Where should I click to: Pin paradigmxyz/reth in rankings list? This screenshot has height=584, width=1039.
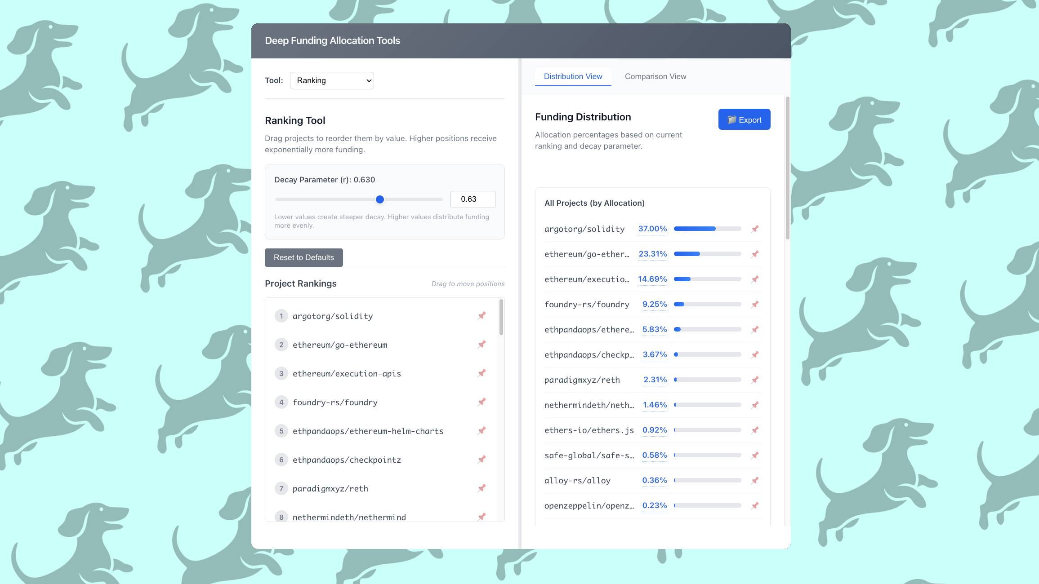[482, 488]
